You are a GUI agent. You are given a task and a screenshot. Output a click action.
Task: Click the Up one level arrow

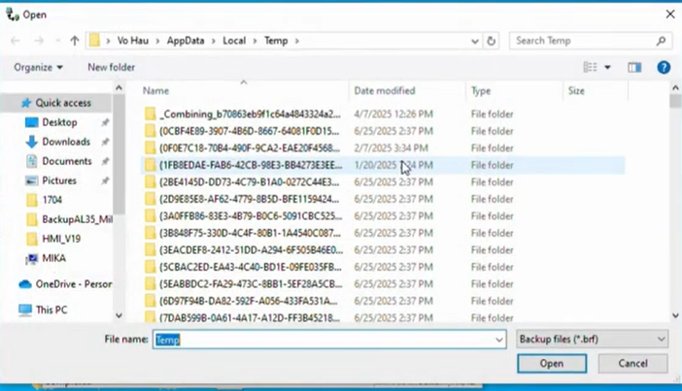click(x=75, y=41)
